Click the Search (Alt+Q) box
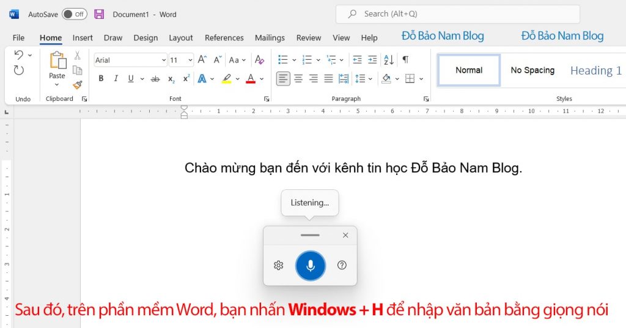This screenshot has height=328, width=626. click(x=458, y=14)
